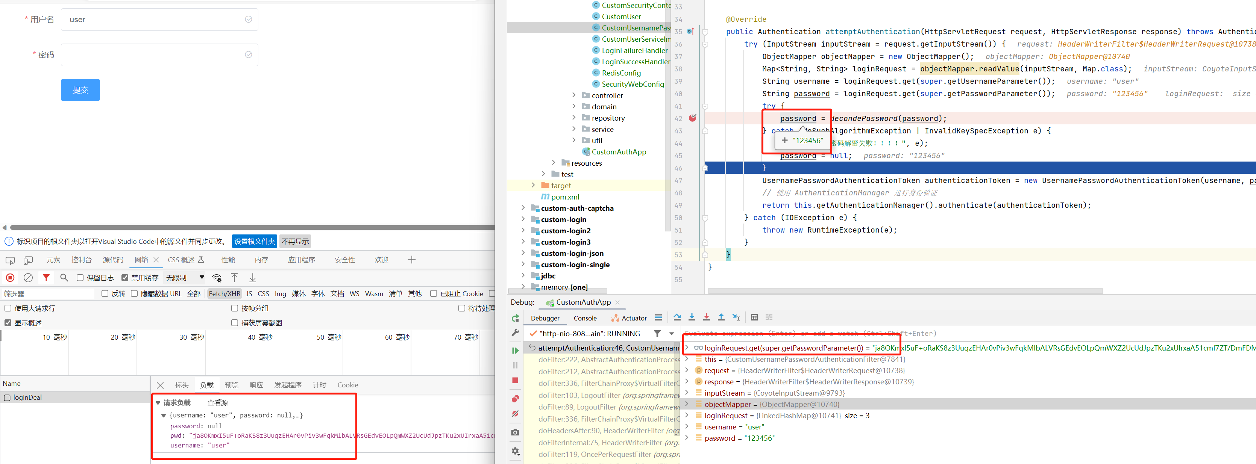Click the breakpoint red dot on line 42
This screenshot has height=464, width=1256.
692,118
